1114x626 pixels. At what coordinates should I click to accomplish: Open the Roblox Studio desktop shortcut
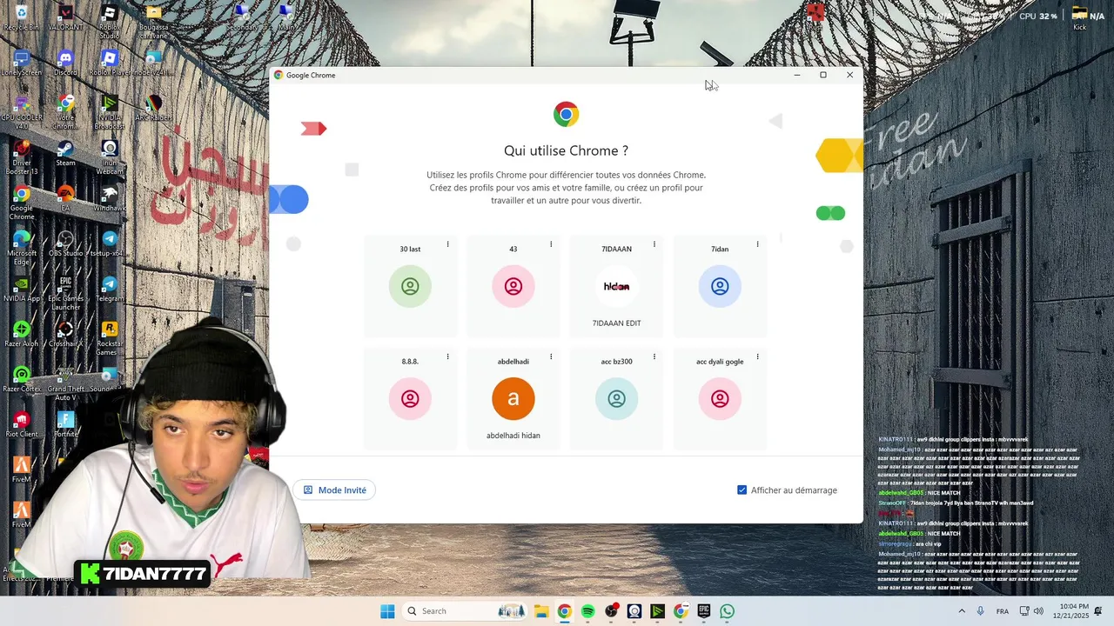109,21
